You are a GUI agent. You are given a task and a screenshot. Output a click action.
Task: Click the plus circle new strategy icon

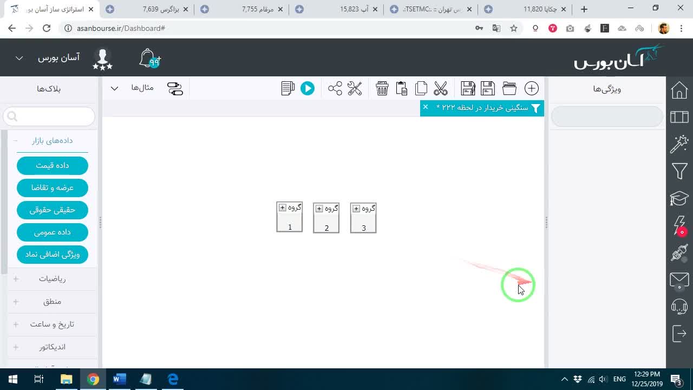point(532,88)
